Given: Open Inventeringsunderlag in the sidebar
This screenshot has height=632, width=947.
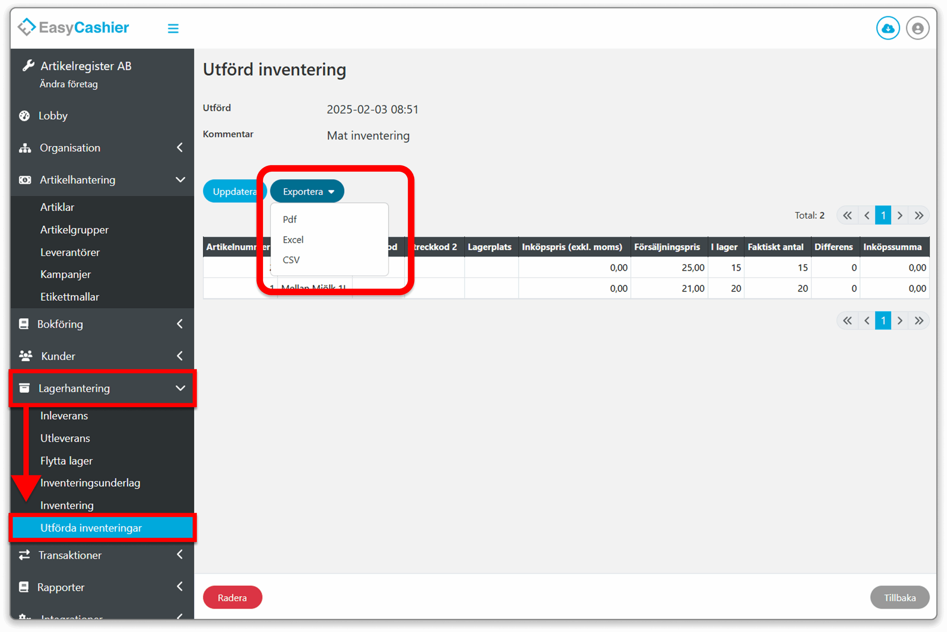Looking at the screenshot, I should (x=90, y=483).
